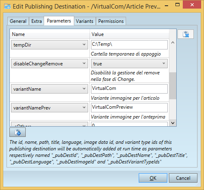Click the Value column header
The image size is (204, 190).
click(x=129, y=34)
